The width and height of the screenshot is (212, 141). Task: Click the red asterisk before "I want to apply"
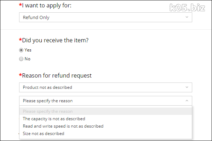coord(20,5)
